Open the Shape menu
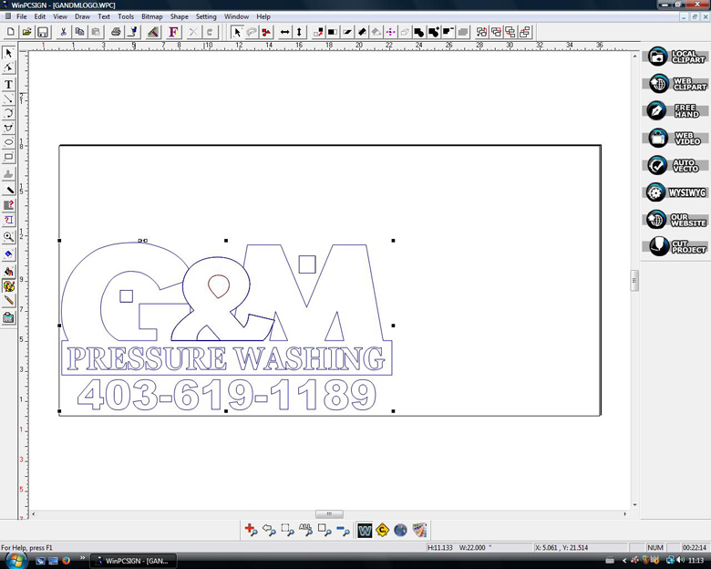The height and width of the screenshot is (569, 711). [x=179, y=16]
